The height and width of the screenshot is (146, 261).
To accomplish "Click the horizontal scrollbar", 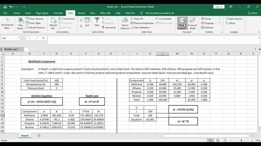I will point(206,136).
